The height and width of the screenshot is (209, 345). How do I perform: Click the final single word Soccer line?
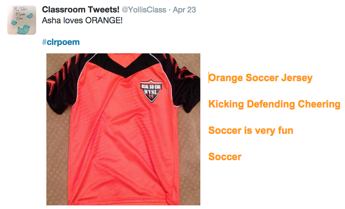(225, 156)
